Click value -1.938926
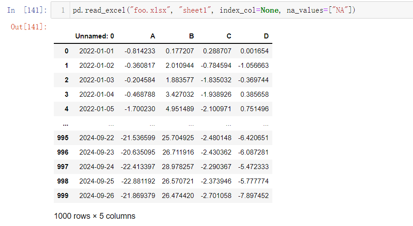 pyautogui.click(x=216, y=94)
